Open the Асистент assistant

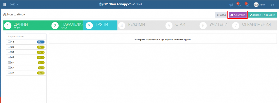point(238,15)
